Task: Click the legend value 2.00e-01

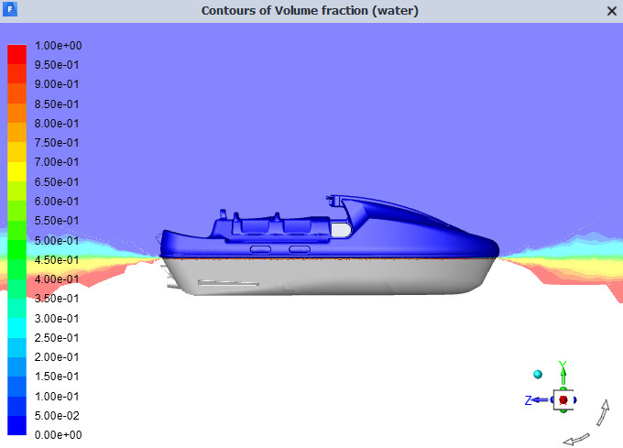Action: click(57, 357)
